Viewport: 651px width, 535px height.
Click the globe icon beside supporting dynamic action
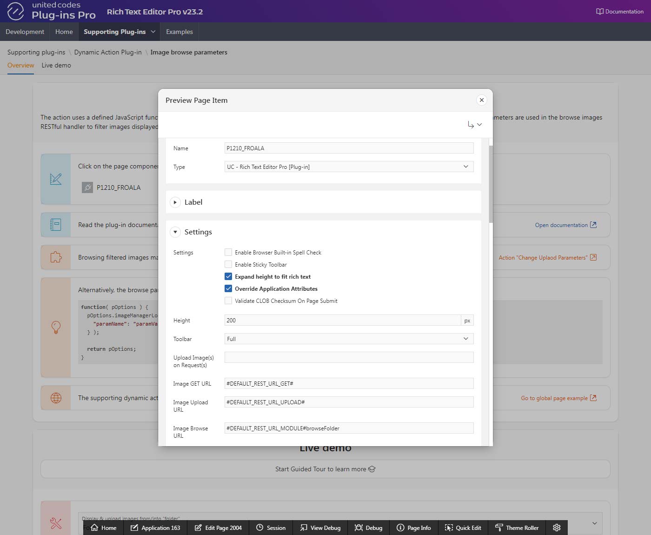(56, 398)
